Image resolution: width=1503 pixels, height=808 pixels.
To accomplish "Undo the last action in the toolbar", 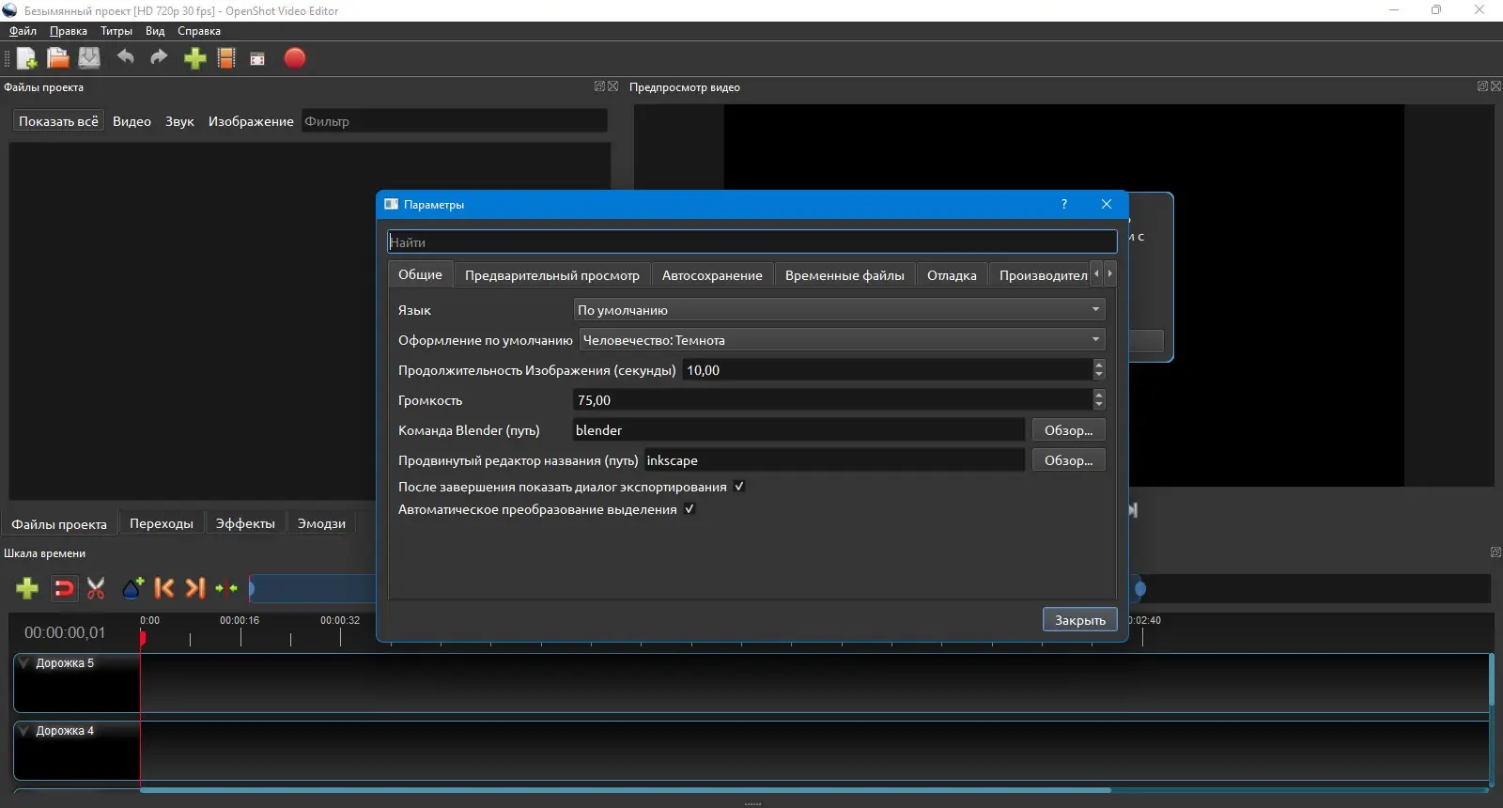I will click(125, 57).
